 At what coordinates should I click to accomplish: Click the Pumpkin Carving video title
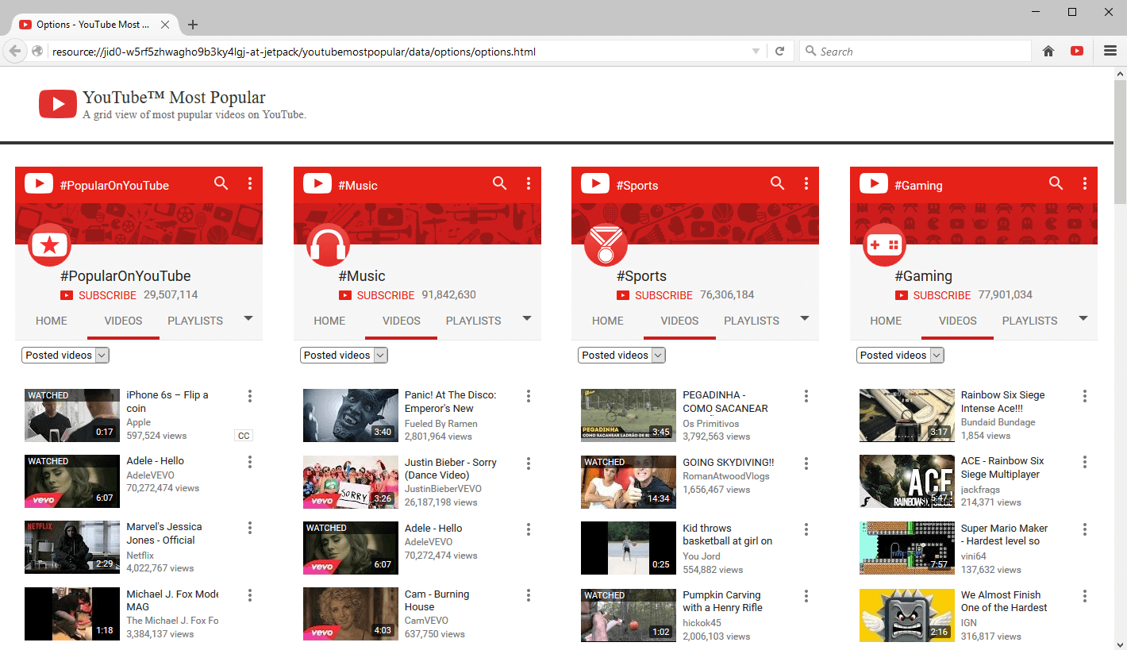click(722, 601)
